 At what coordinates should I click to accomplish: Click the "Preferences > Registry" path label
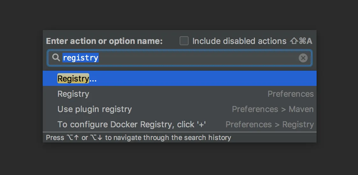(270, 125)
